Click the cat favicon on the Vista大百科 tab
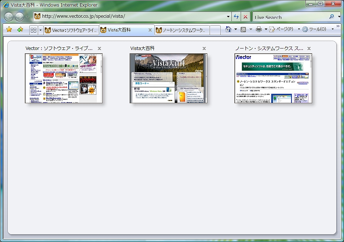The width and height of the screenshot is (344, 242). click(103, 30)
